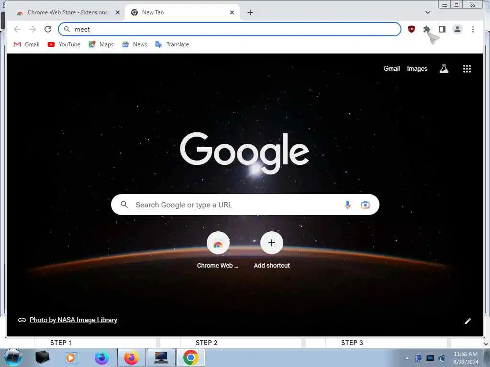This screenshot has width=490, height=367.
Task: Open the YouTube bookmark
Action: click(x=64, y=44)
